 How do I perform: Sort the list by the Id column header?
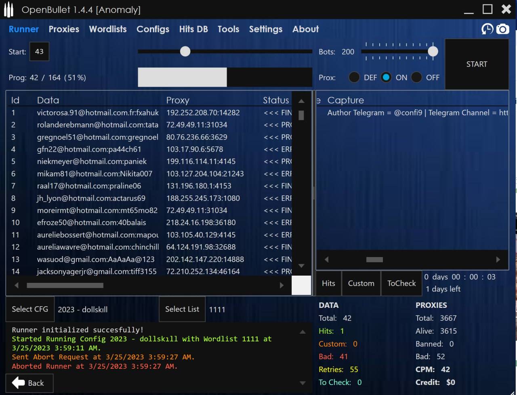click(15, 100)
